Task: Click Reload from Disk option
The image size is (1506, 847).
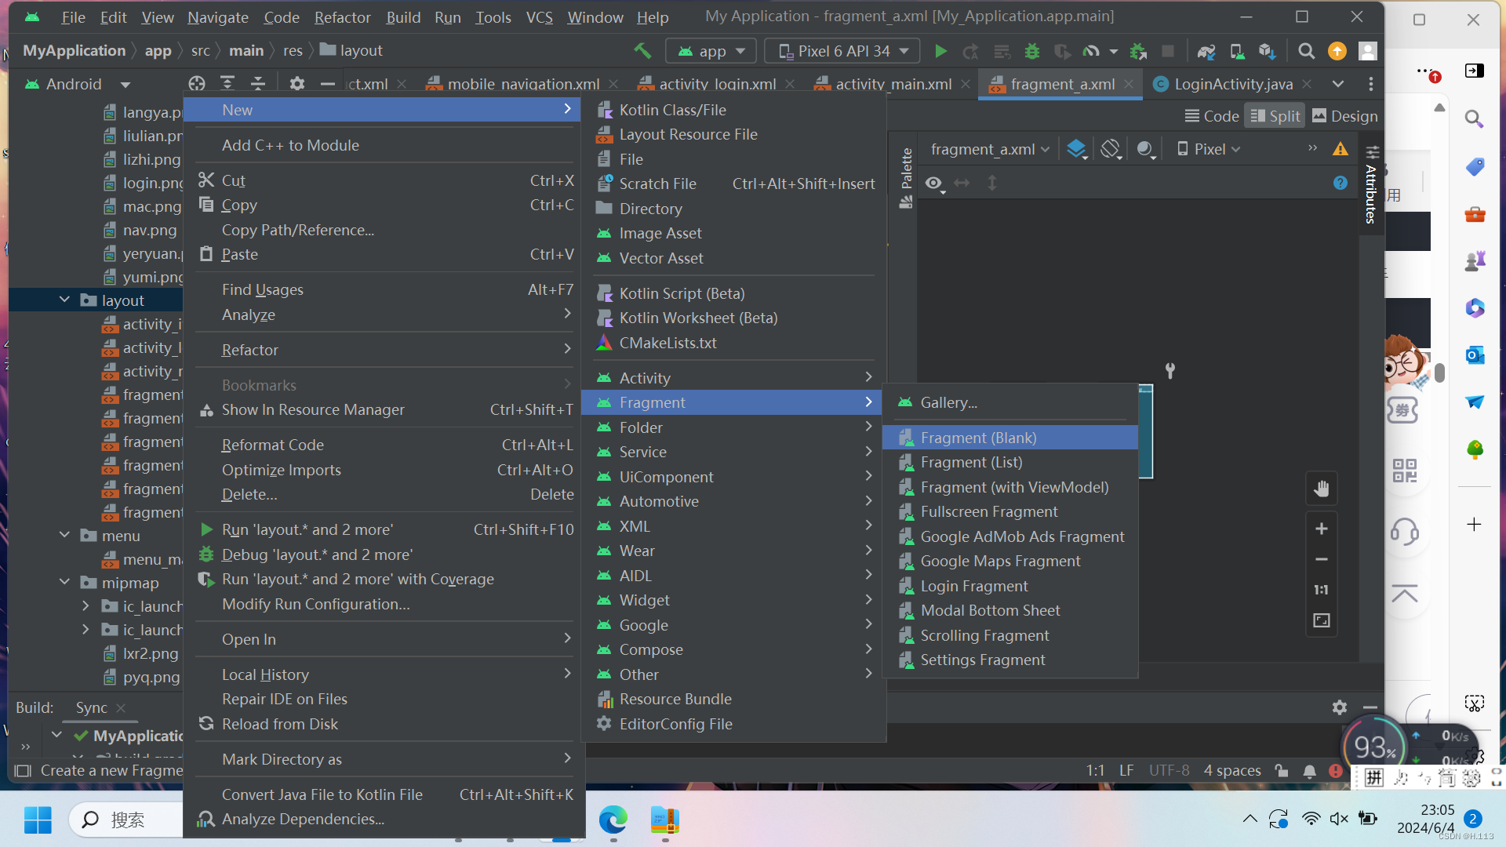Action: [x=279, y=724]
